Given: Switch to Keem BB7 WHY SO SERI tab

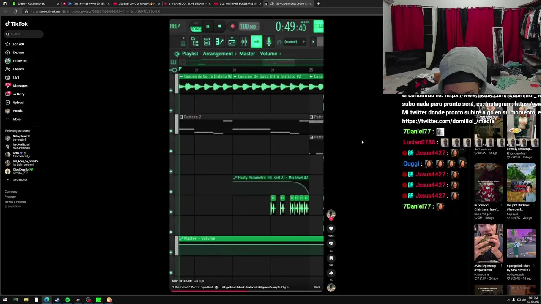Looking at the screenshot, I should tap(86, 3).
